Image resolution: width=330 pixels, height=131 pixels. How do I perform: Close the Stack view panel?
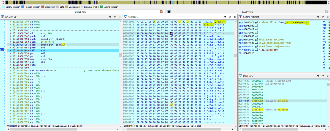pyautogui.click(x=327, y=75)
